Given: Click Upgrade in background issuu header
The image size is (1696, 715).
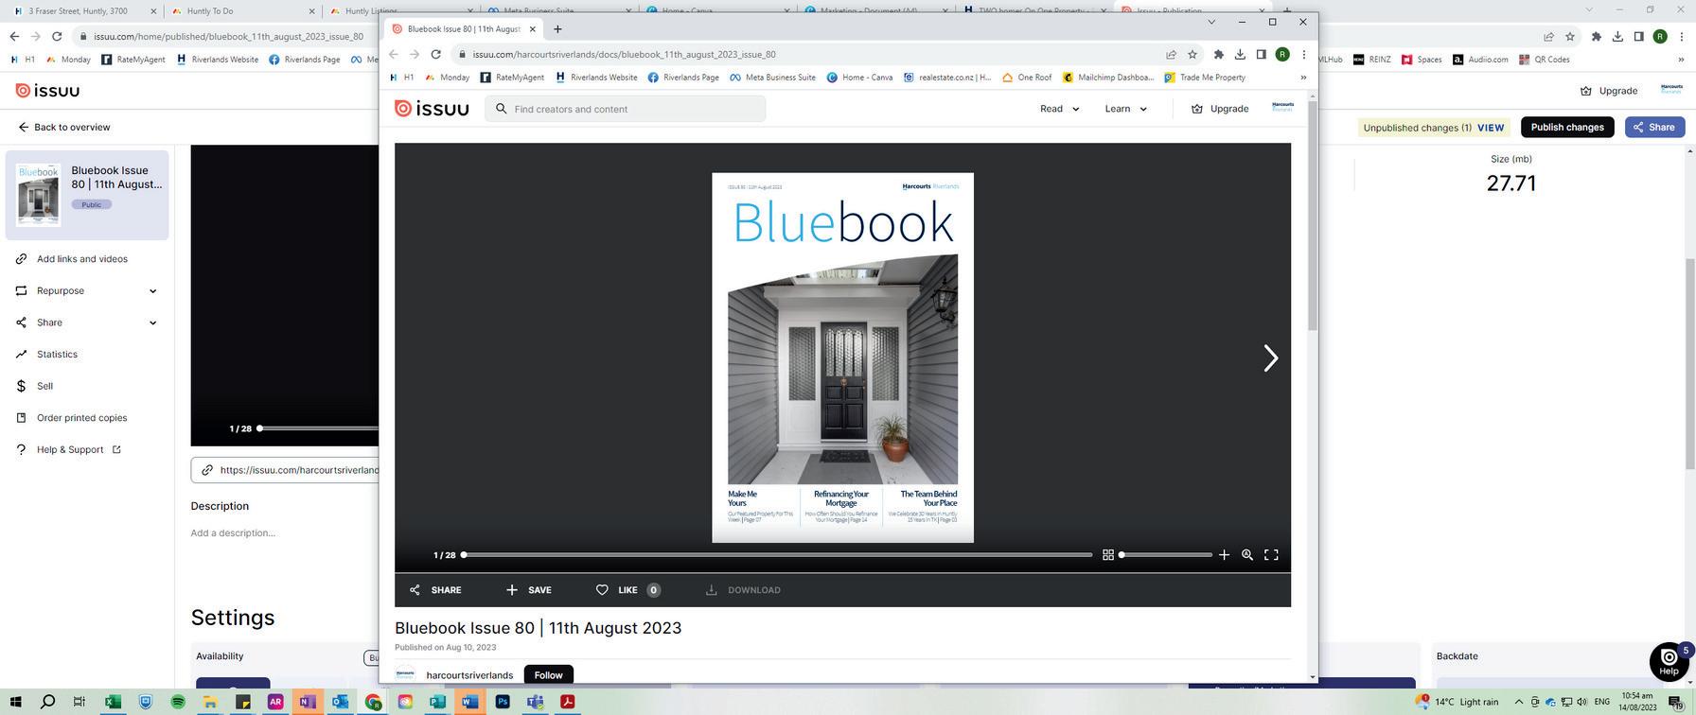Looking at the screenshot, I should coord(1608,91).
